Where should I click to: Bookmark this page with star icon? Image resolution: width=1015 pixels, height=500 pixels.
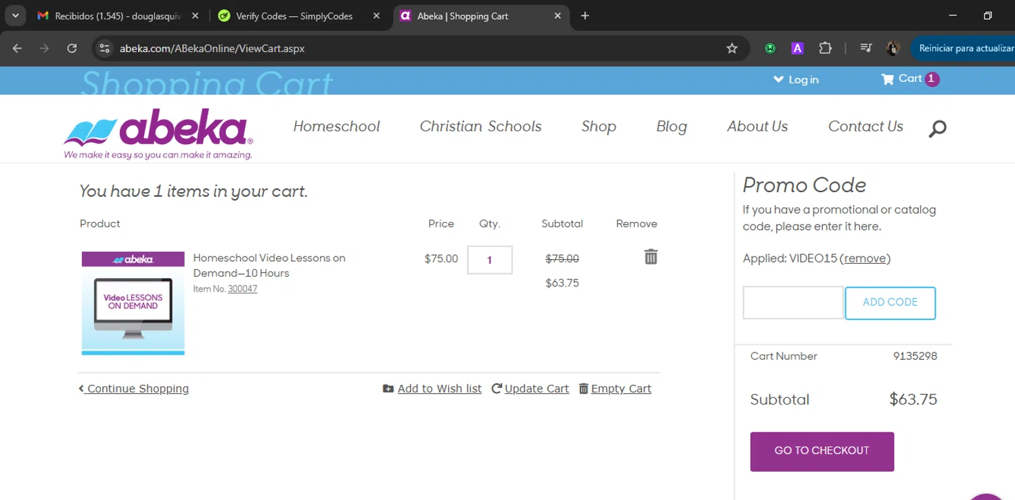point(731,48)
